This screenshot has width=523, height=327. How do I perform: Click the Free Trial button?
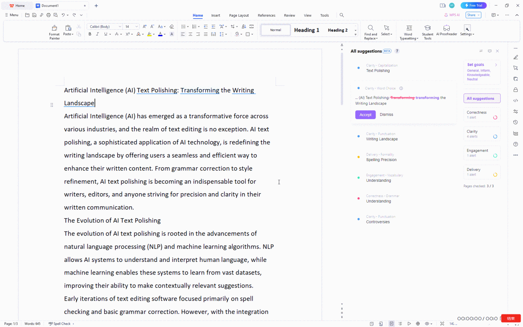(x=473, y=5)
